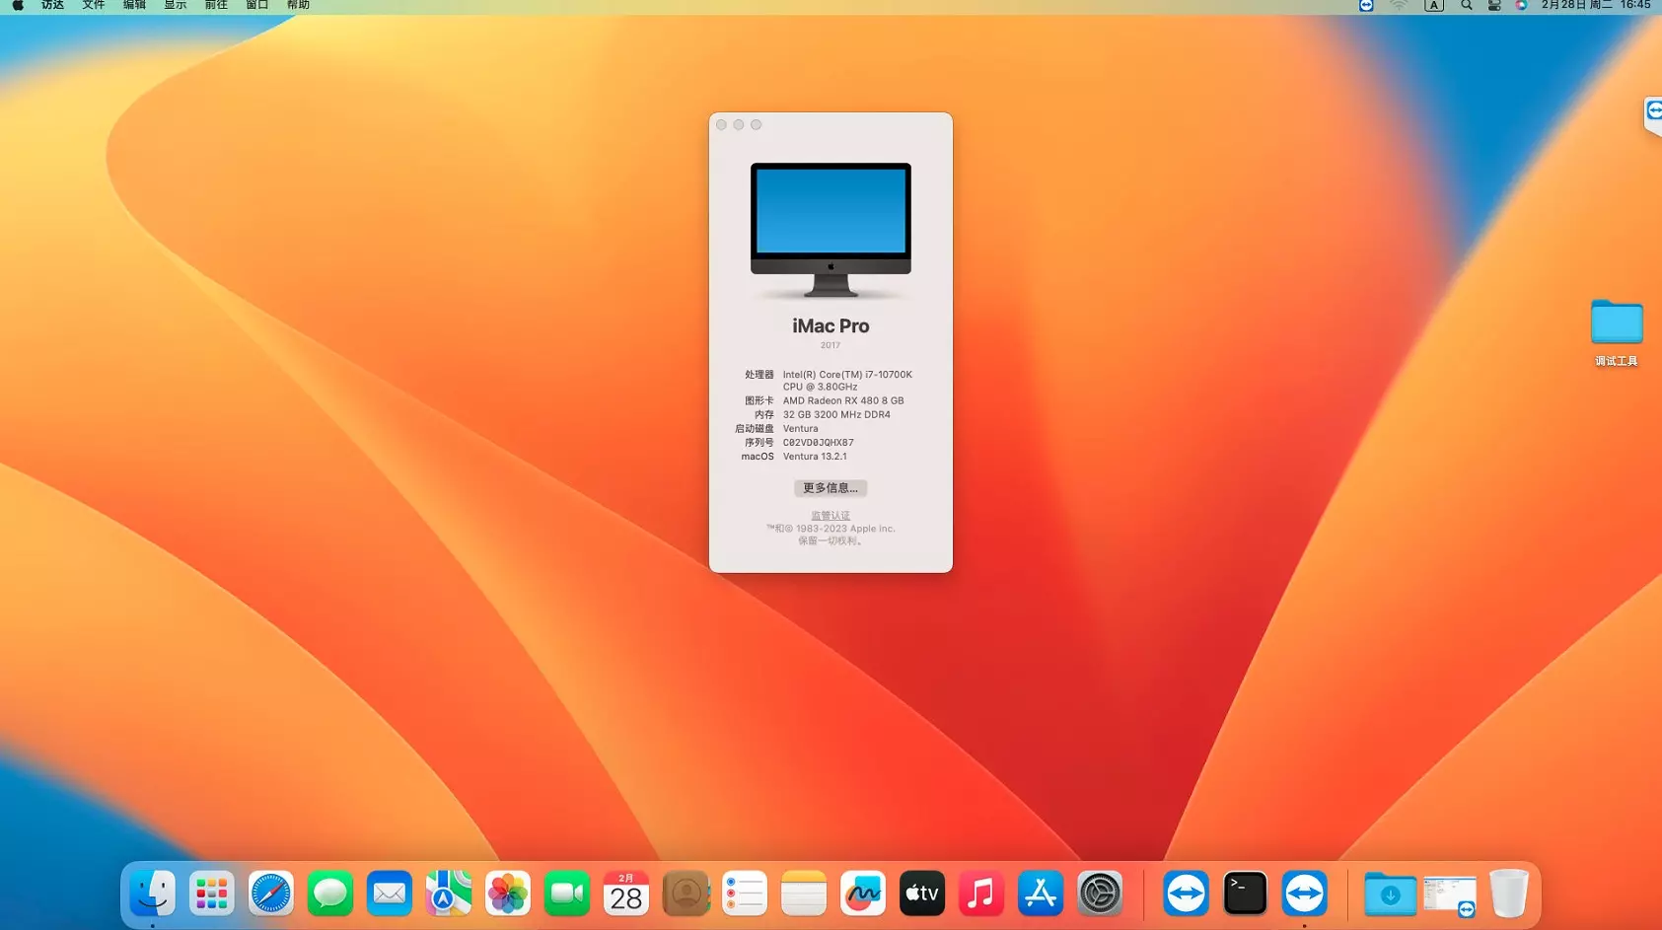Image resolution: width=1662 pixels, height=930 pixels.
Task: Open Launchpad from the Dock
Action: click(212, 893)
